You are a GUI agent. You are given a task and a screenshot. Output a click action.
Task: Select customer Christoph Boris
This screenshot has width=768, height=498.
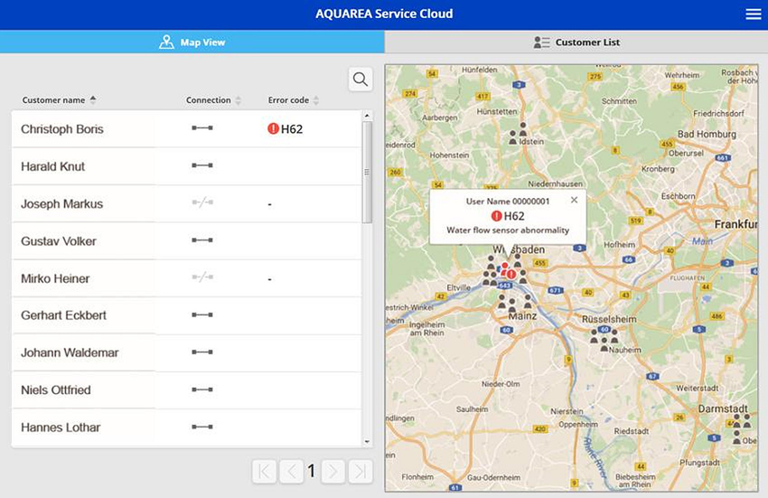187,129
